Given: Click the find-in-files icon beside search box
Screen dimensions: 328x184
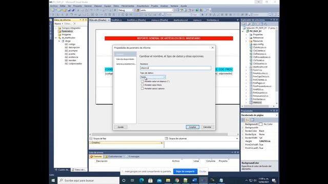Looking at the screenshot, I should click(138, 10).
